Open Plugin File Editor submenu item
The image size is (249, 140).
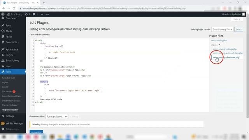10,110
